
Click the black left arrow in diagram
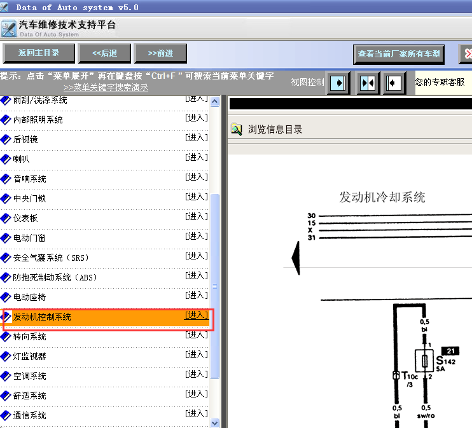[296, 258]
